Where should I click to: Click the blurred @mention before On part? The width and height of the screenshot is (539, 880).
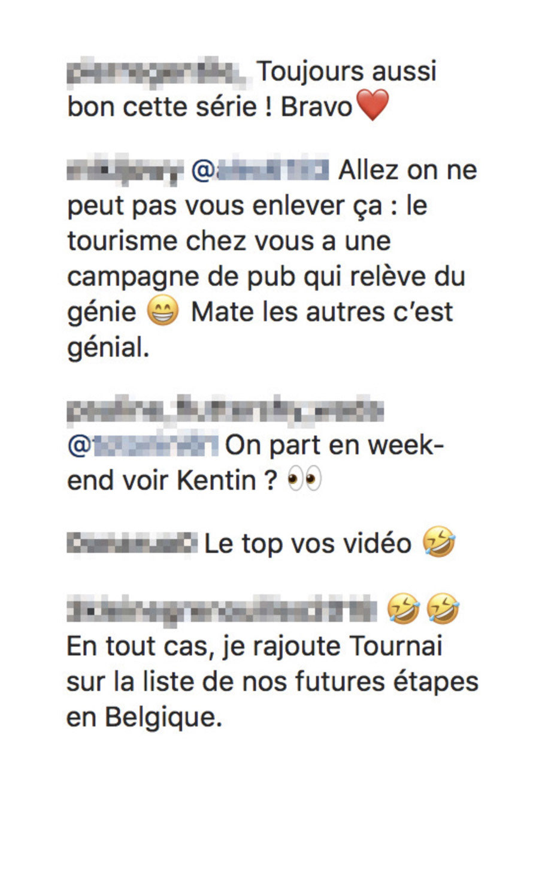pos(143,445)
